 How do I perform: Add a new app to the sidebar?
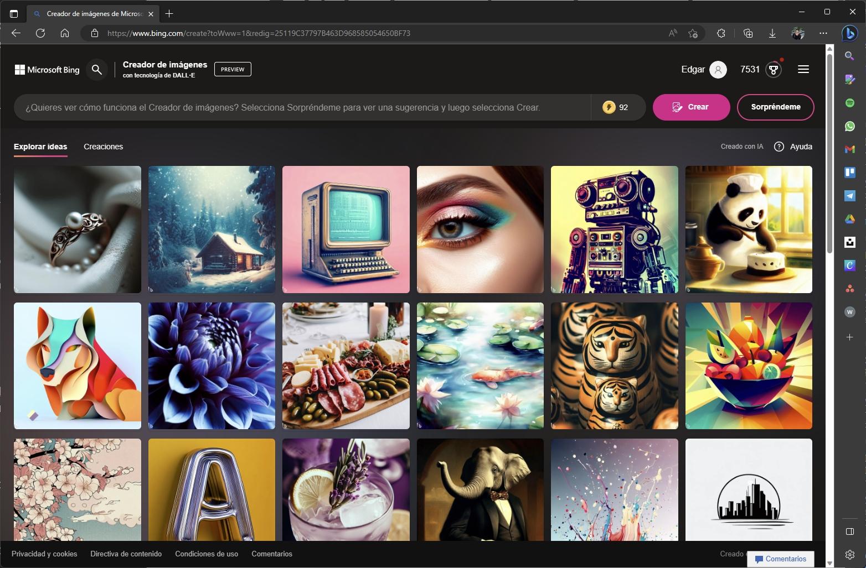click(849, 337)
